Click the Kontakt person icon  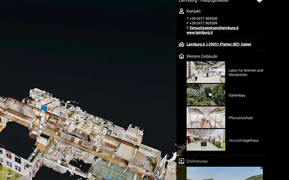click(x=182, y=11)
